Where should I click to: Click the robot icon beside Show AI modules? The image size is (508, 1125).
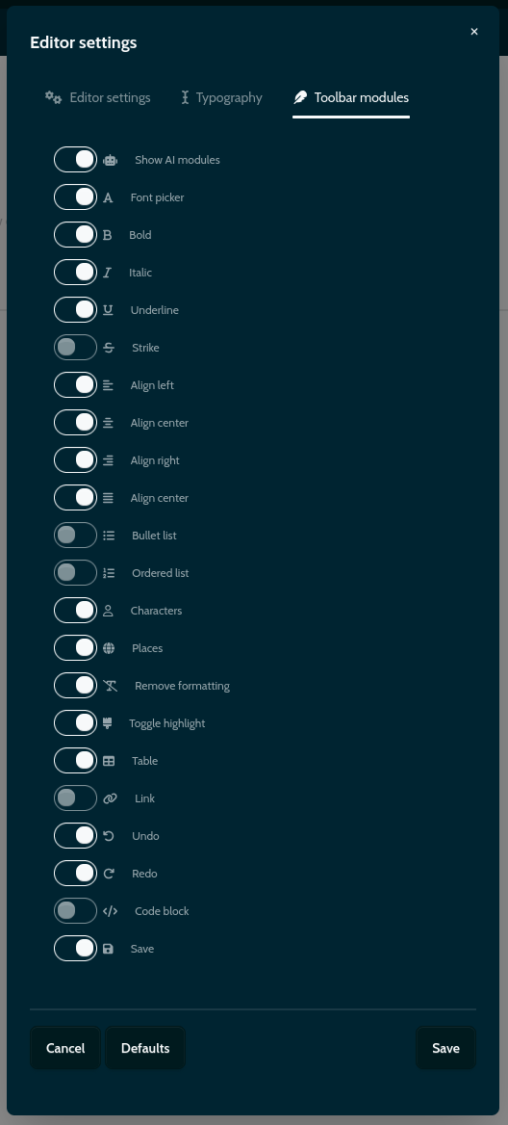[110, 160]
